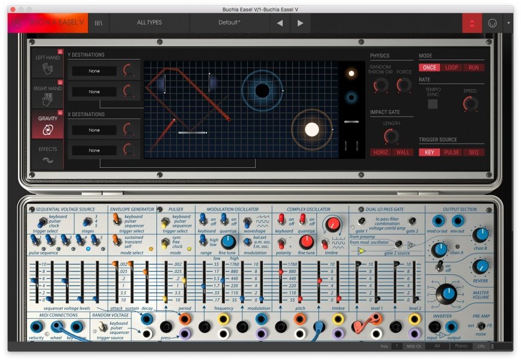Toggle the Left Hand power button
This screenshot has width=521, height=361.
coord(60,52)
